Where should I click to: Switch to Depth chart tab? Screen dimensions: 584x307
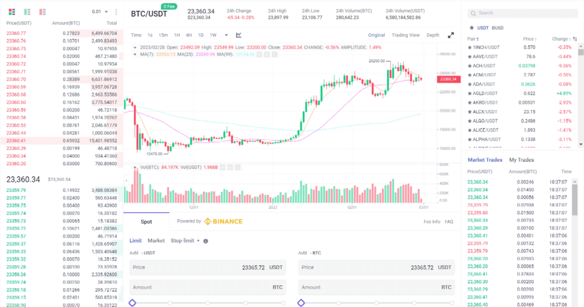coord(433,35)
